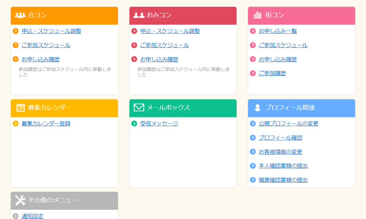The width and height of the screenshot is (366, 219).
Task: Go to プロフィール確認 page
Action: click(x=280, y=138)
